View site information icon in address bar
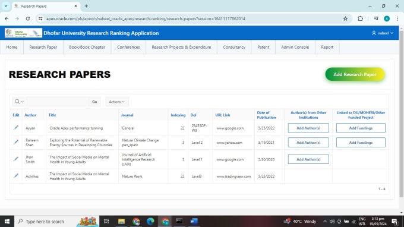Image resolution: width=404 pixels, height=227 pixels. point(40,18)
